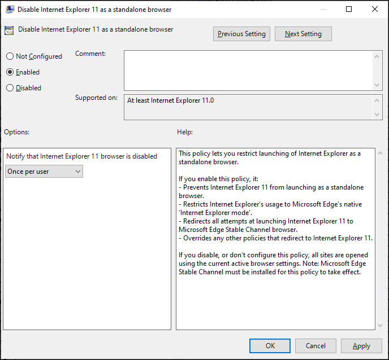Click the Comment box scroll-down arrow
This screenshot has width=389, height=360.
click(377, 85)
